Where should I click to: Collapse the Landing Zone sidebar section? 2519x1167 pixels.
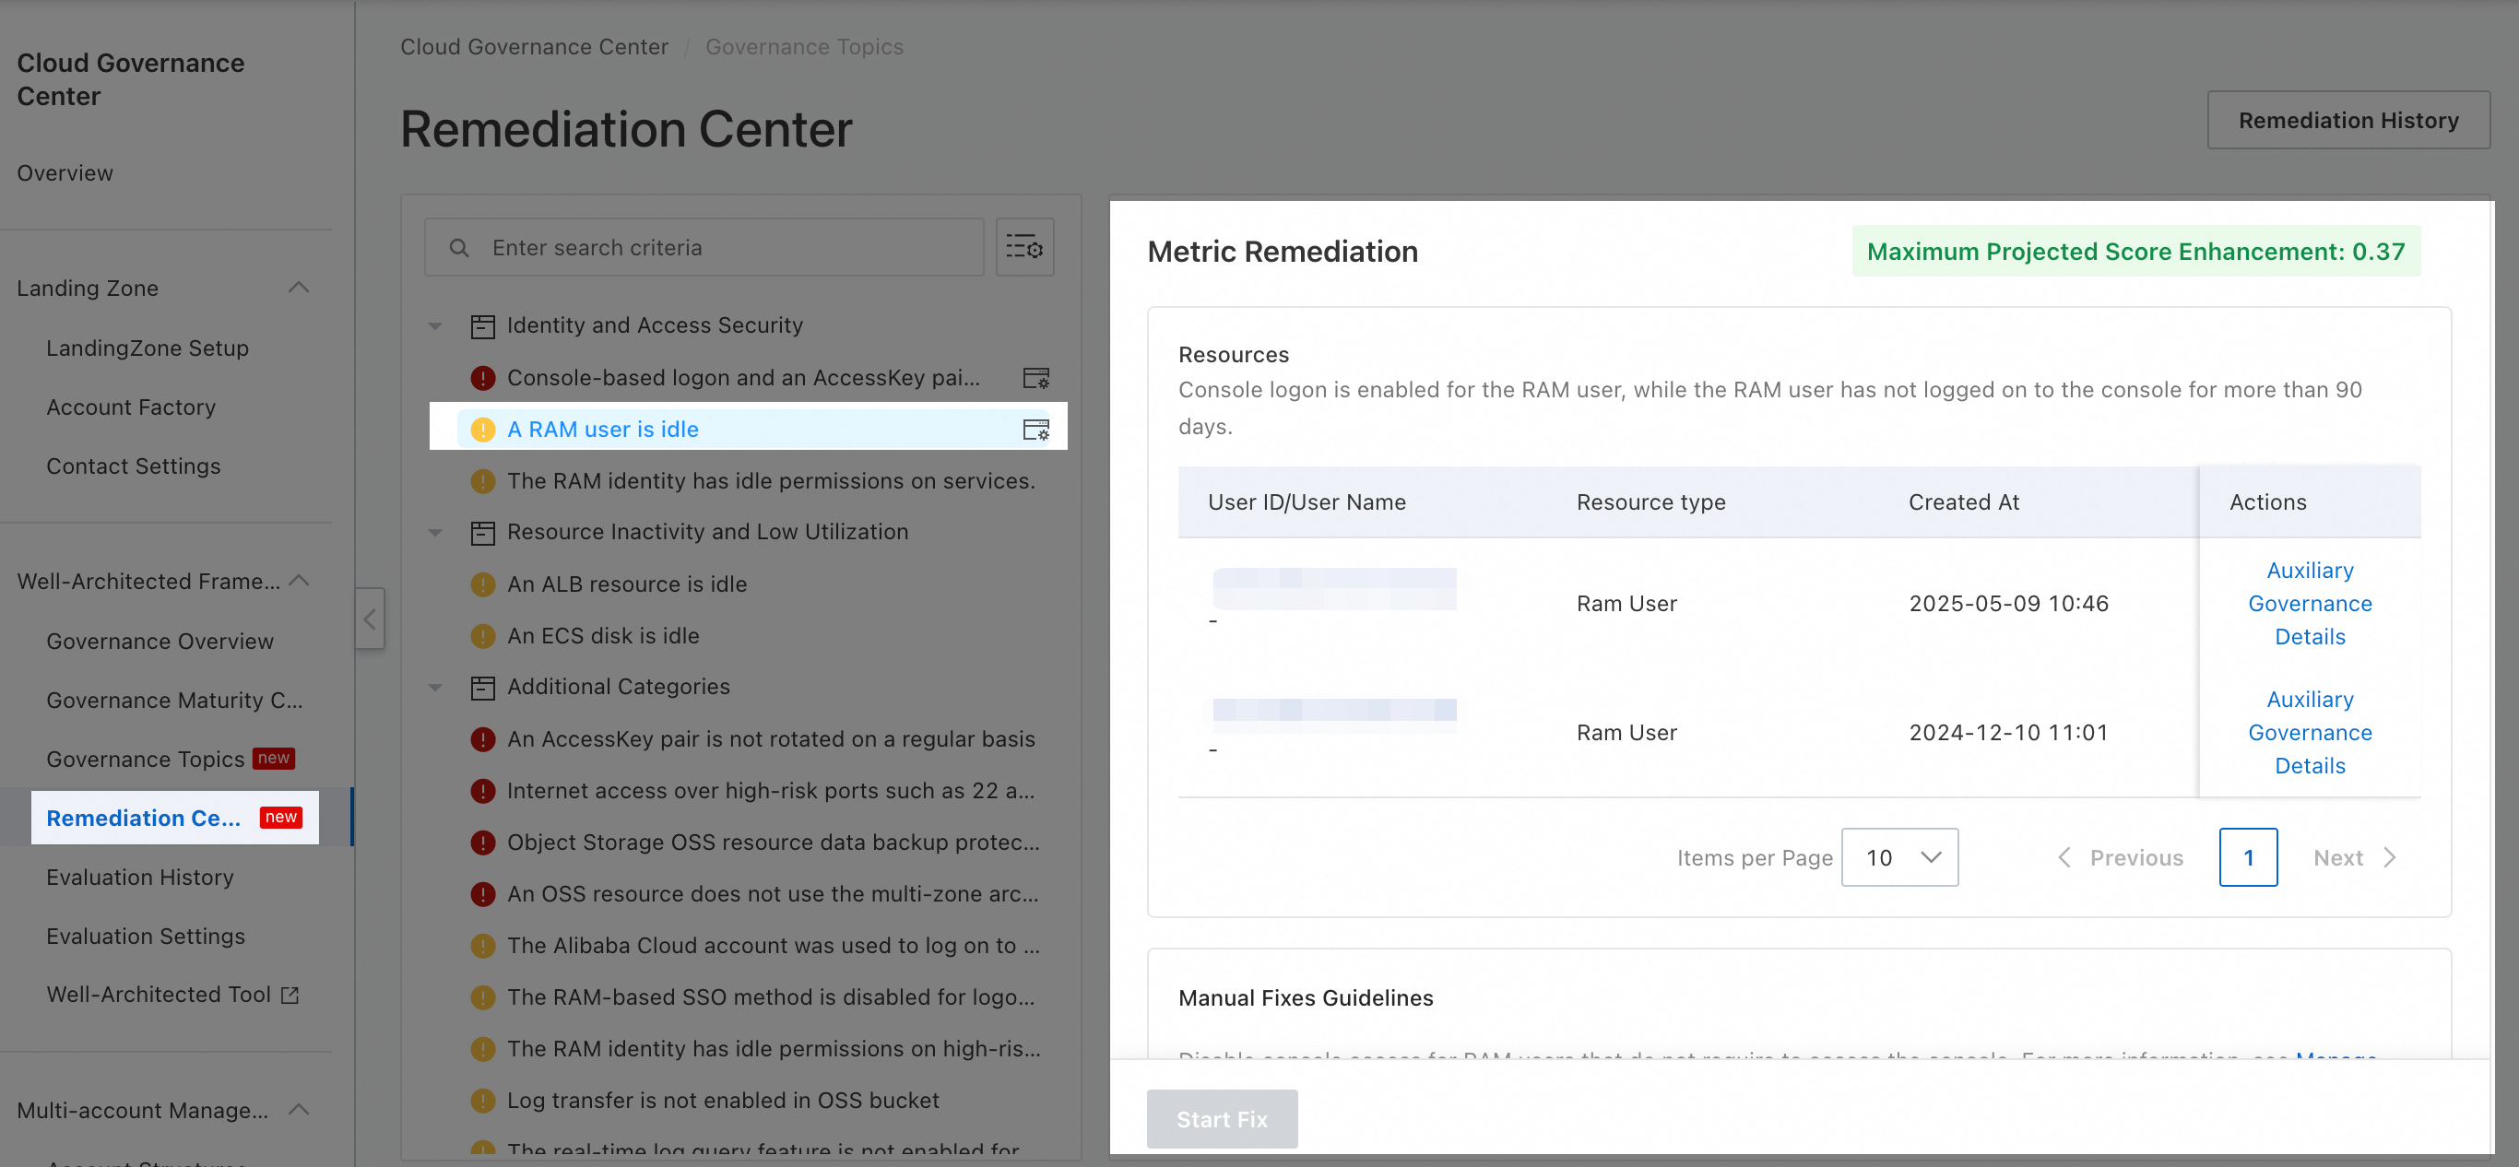(300, 288)
